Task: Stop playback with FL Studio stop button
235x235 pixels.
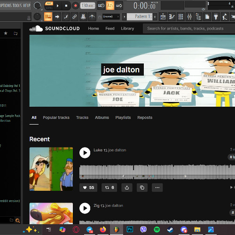Action: 66,6
